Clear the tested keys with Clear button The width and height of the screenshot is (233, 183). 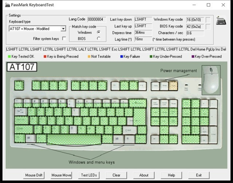(x=116, y=175)
